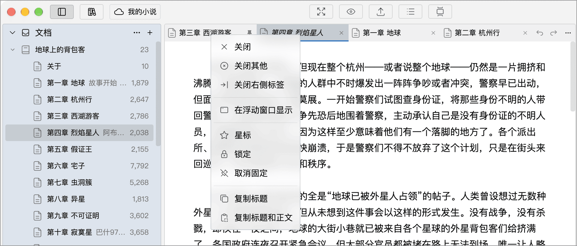This screenshot has height=246, width=577.
Task: Collapse the 文档 section chevron
Action: click(12, 33)
